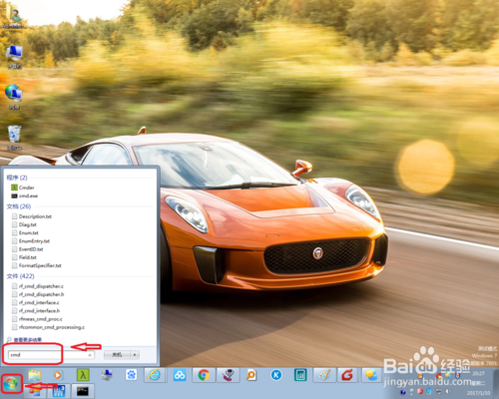
Task: Clear the search box with the x
Action: (x=90, y=355)
